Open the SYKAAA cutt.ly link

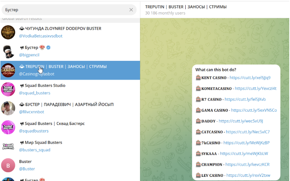point(244,154)
